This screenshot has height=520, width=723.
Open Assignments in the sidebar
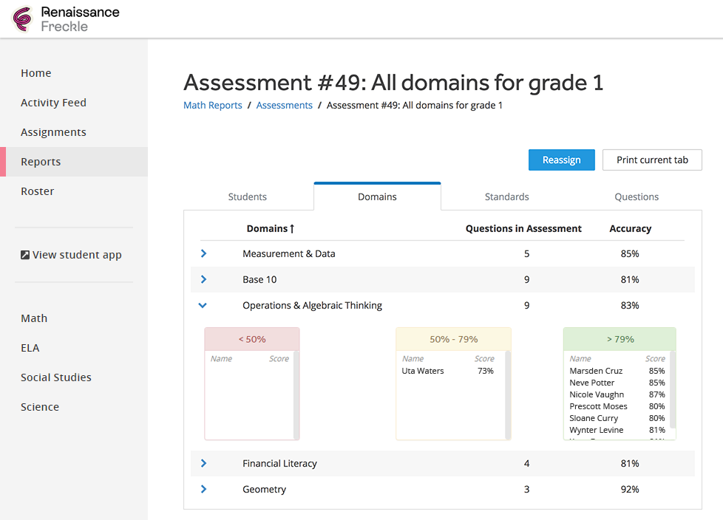point(53,132)
